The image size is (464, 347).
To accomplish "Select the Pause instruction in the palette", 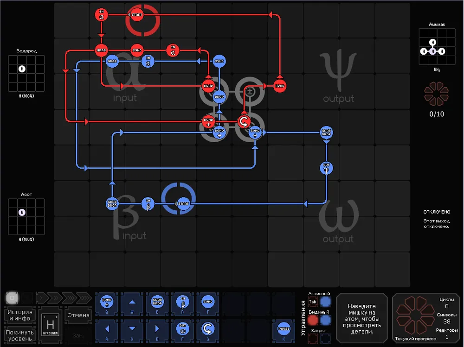I will [283, 328].
